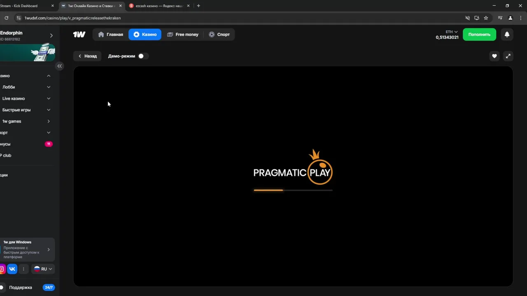Open the 1w games submenu
Image resolution: width=527 pixels, height=296 pixels.
(49, 121)
